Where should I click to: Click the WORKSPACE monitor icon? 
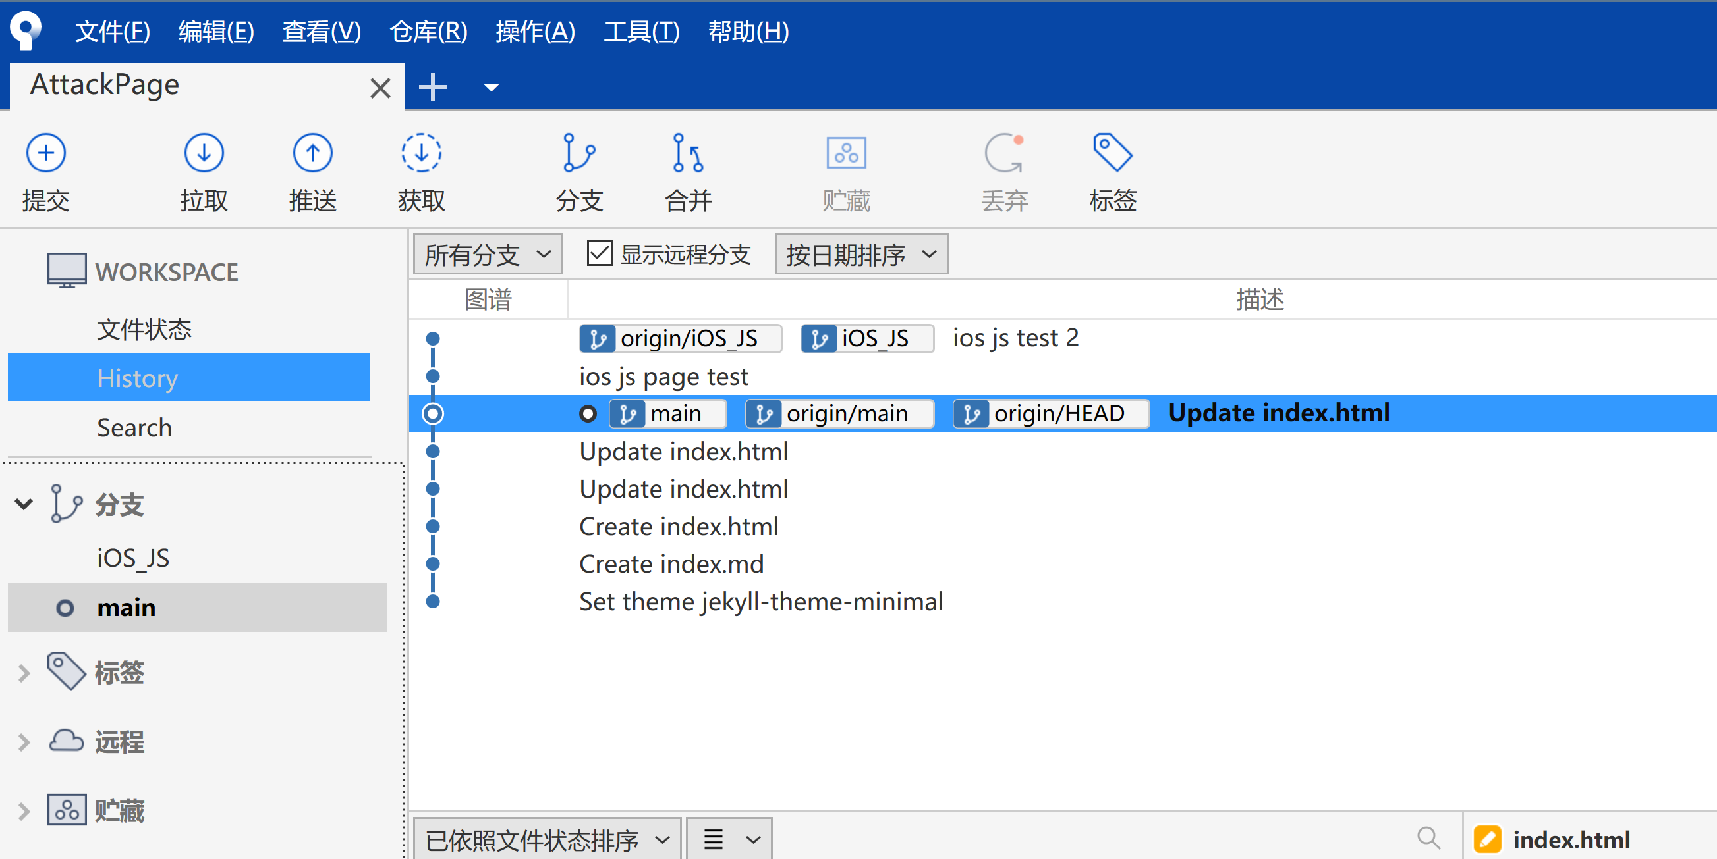(67, 271)
